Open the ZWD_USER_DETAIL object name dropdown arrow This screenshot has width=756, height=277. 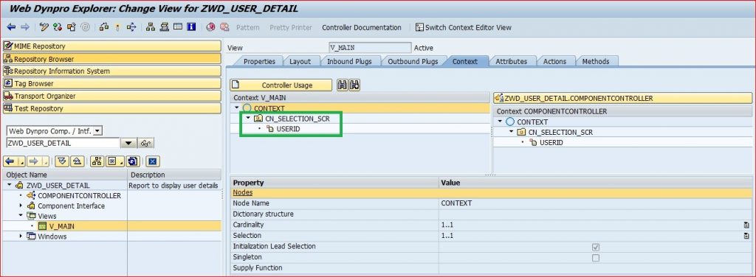pos(128,144)
